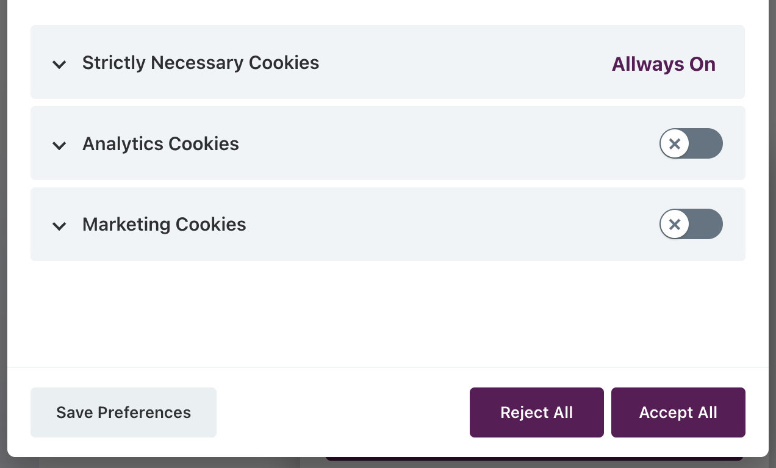Click the Save Preferences button

click(123, 412)
